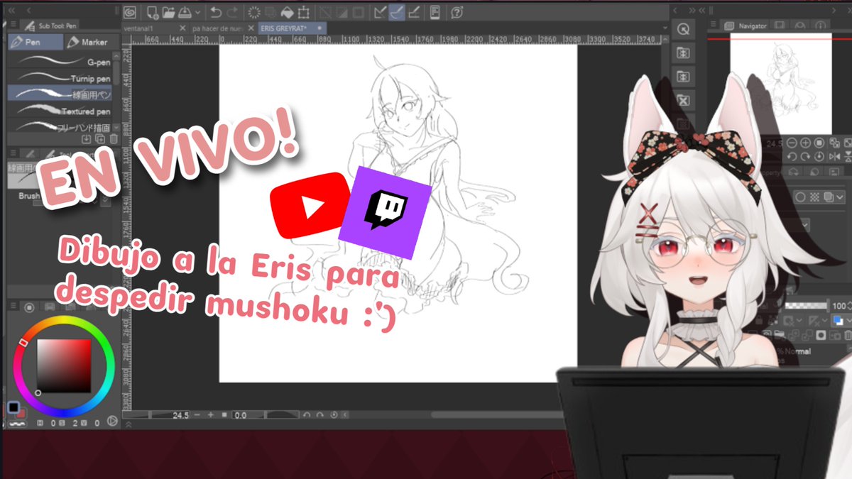Pick a shade in the color square
Viewport: 852px width, 479px height.
[64, 365]
